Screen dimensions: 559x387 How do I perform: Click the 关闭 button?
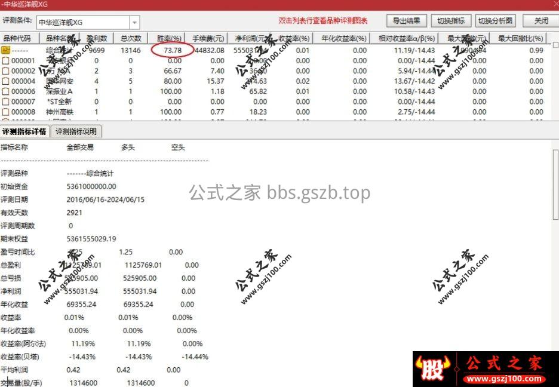tap(541, 21)
